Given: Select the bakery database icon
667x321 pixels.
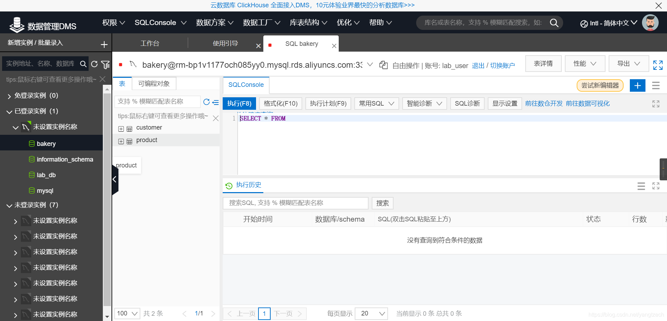Looking at the screenshot, I should coord(32,143).
